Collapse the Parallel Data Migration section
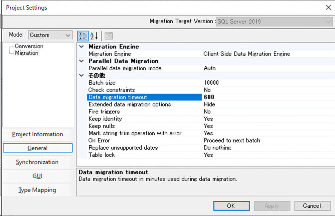The width and height of the screenshot is (335, 216). 81,61
